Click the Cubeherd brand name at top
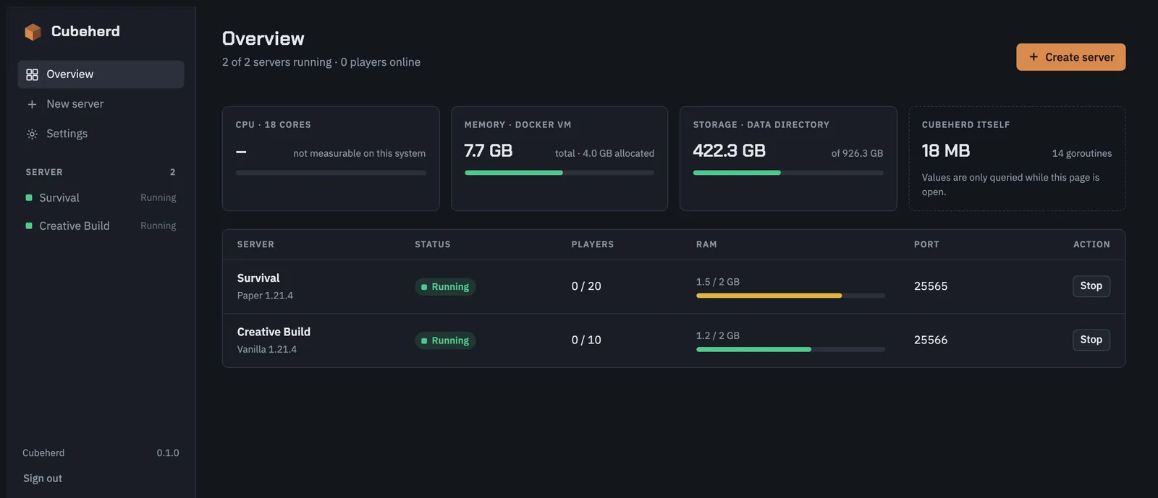This screenshot has height=498, width=1158. (x=85, y=31)
